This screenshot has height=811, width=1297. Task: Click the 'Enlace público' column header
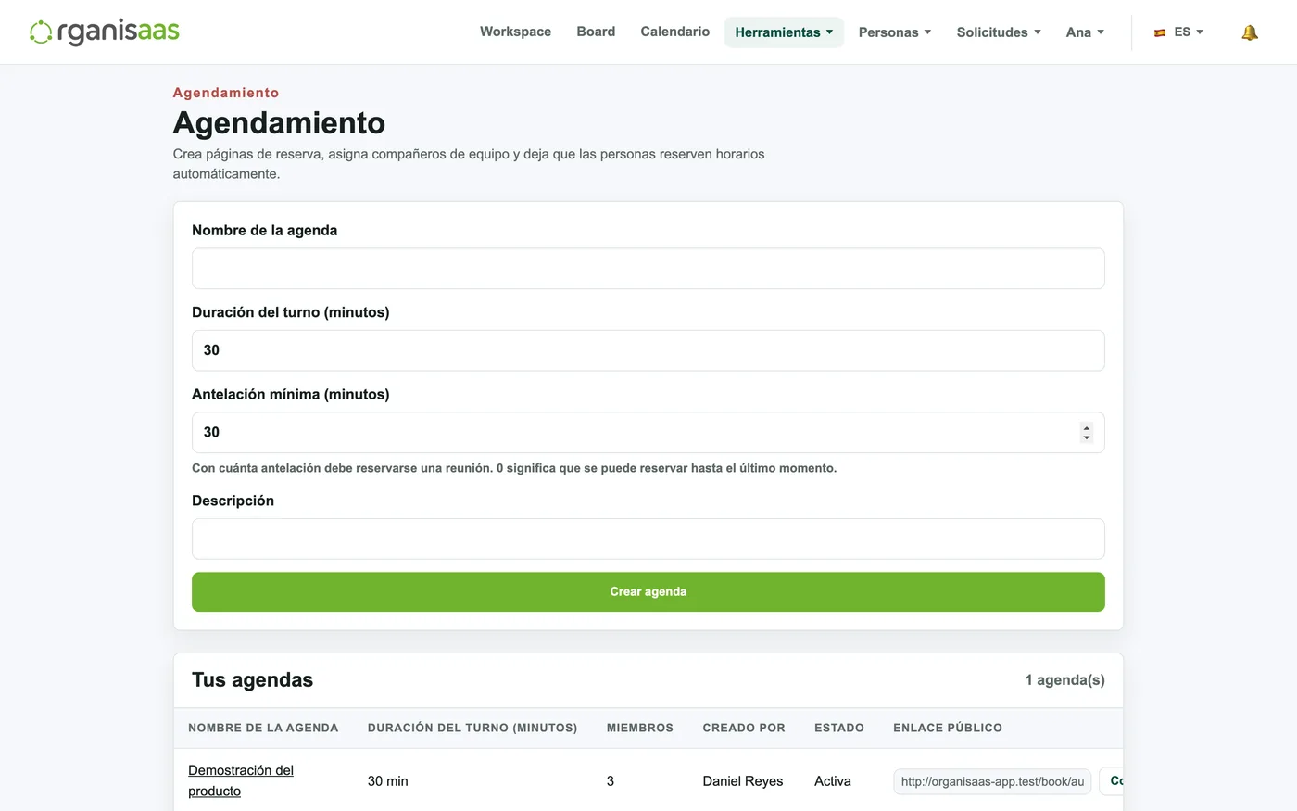point(948,729)
